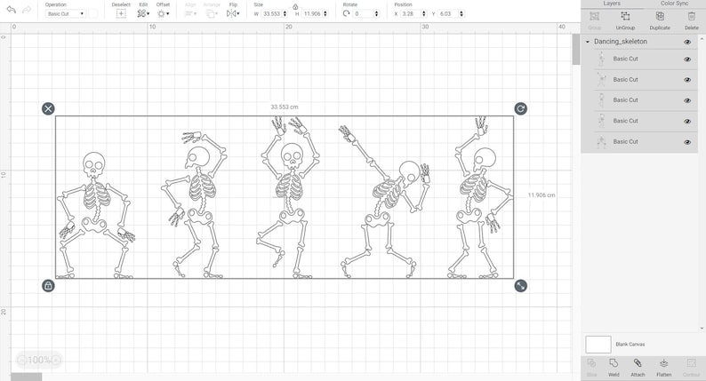Hide the Dancing_skeleton group
Screen dimensions: 706x381
click(687, 42)
